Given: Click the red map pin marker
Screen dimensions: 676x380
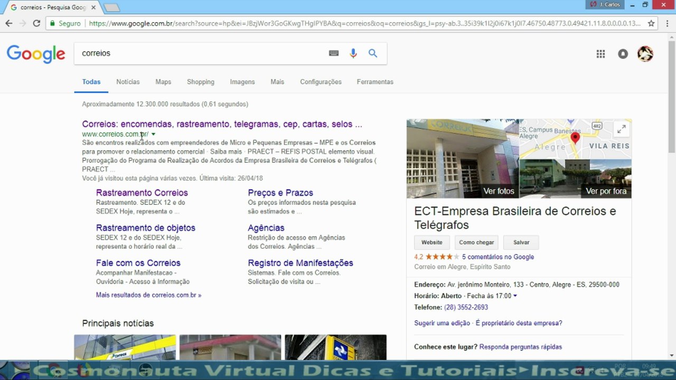Looking at the screenshot, I should 575,139.
